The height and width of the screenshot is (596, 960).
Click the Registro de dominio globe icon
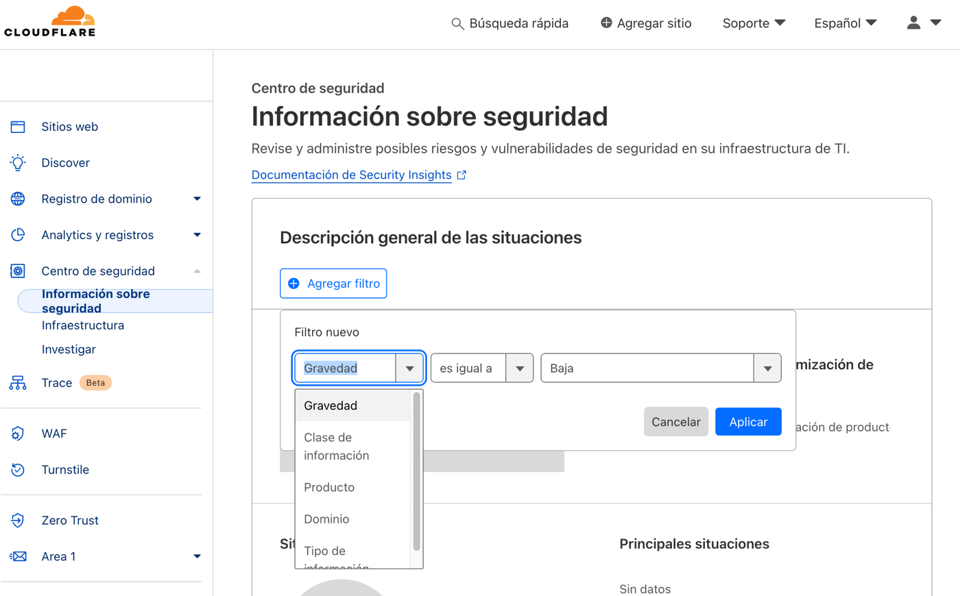pos(18,199)
